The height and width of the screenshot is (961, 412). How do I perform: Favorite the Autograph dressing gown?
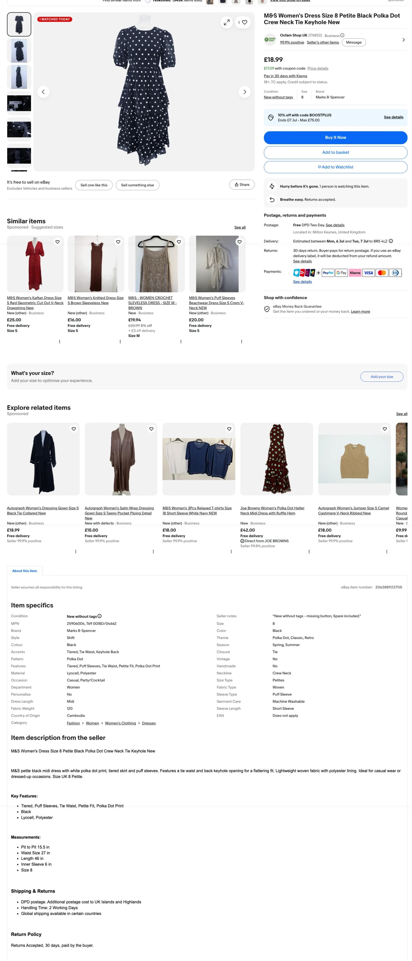74,429
